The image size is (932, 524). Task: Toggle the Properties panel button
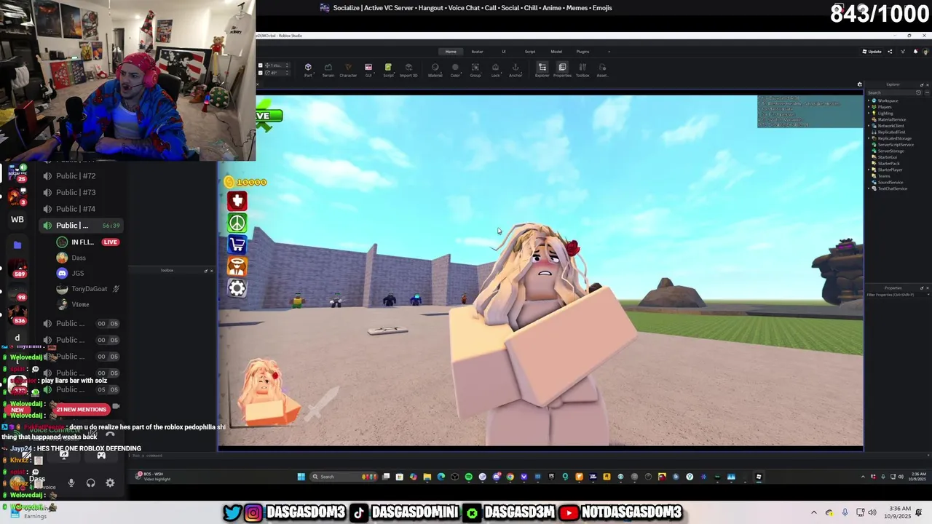(x=562, y=69)
